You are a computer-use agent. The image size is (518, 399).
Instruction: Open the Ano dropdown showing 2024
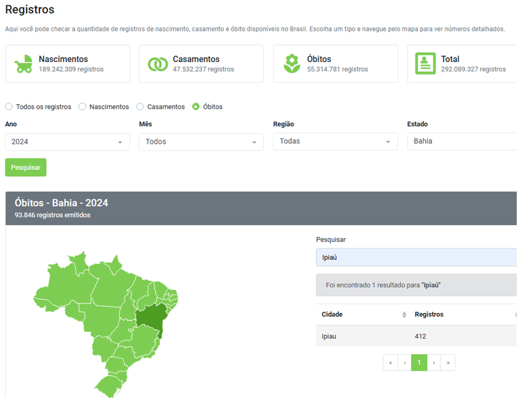(68, 142)
